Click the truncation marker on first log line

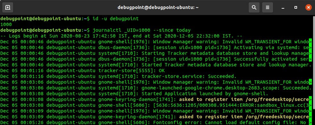click(310, 42)
